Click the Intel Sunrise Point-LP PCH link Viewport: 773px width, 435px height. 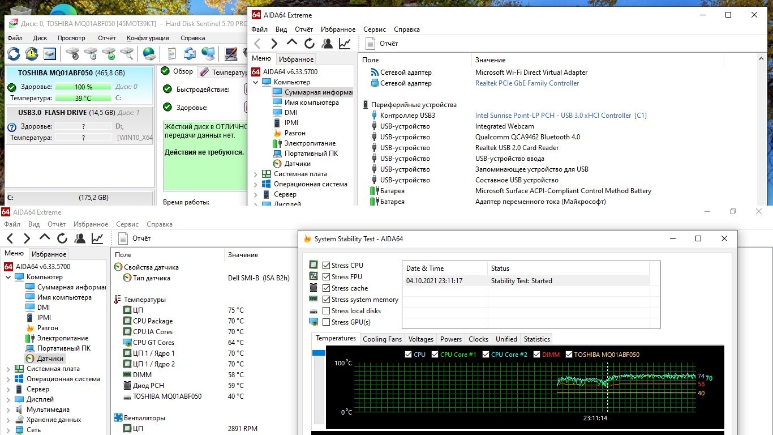[560, 116]
